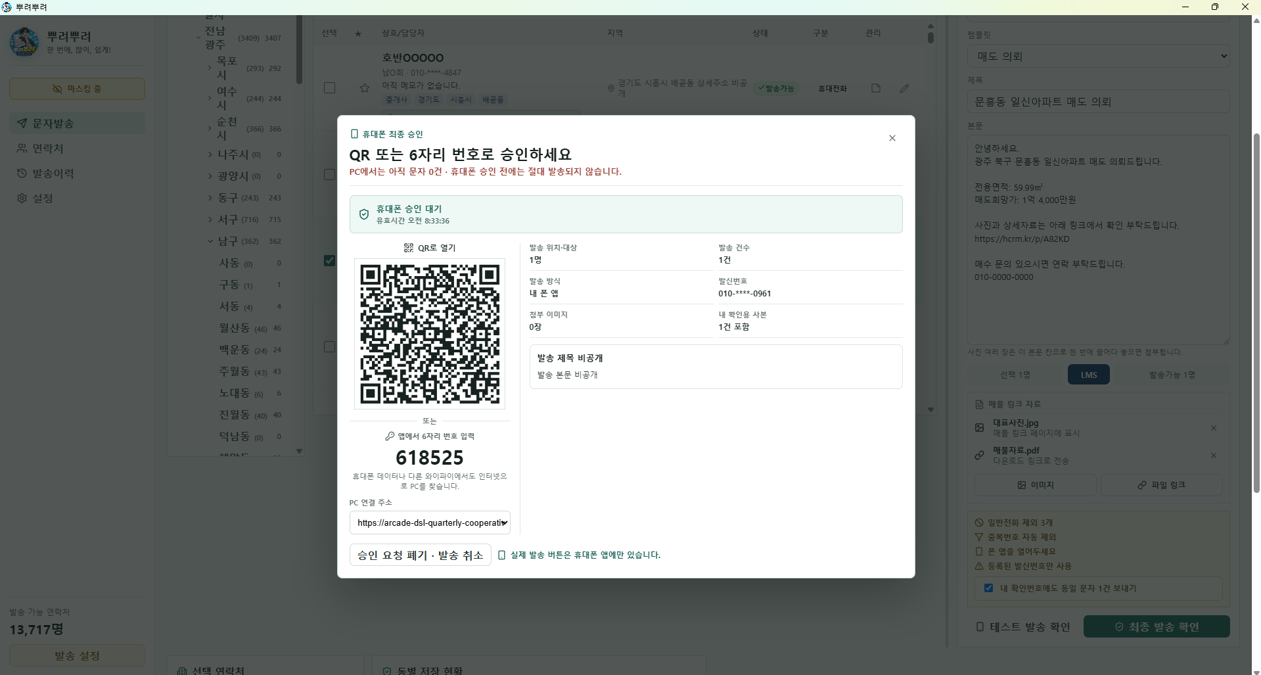Open 연락처 in the sidebar
The width and height of the screenshot is (1261, 675).
pos(77,149)
